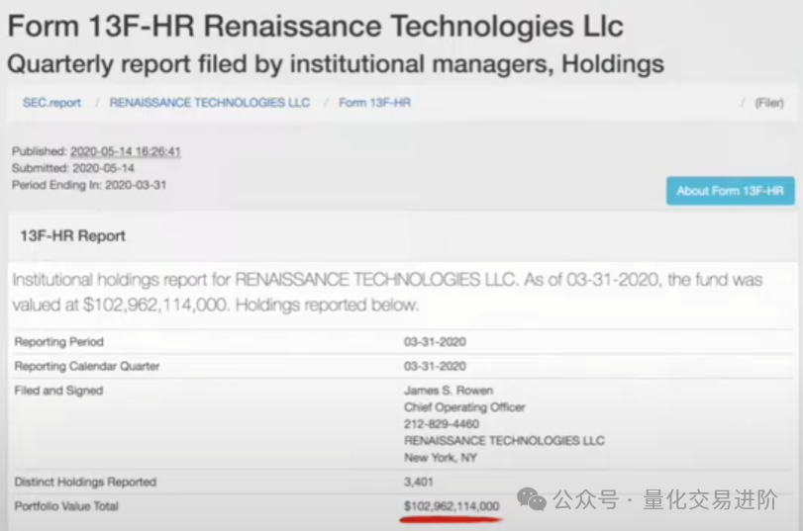This screenshot has width=803, height=531.
Task: Click the 13F-HR Report panel heading
Action: (x=72, y=235)
